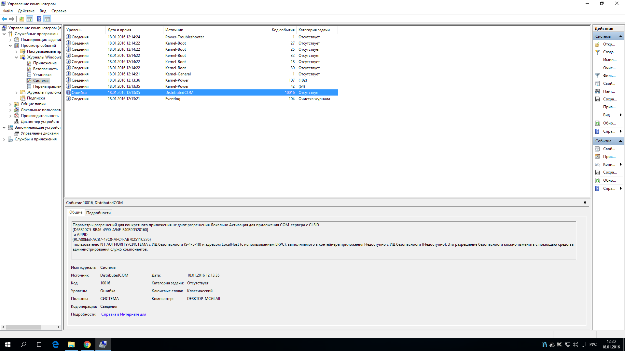Open the Действие menu
Viewport: 625px width, 351px height.
click(26, 11)
